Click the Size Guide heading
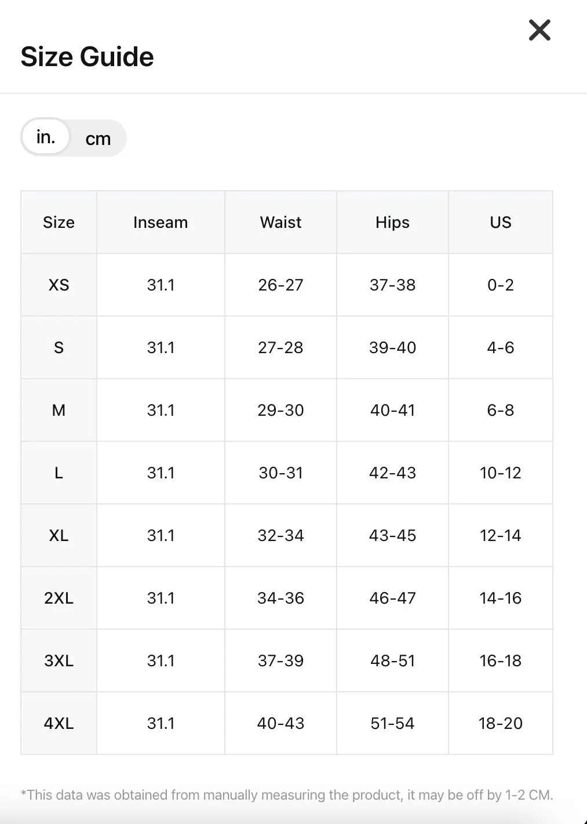Image resolution: width=587 pixels, height=824 pixels. pyautogui.click(x=87, y=57)
